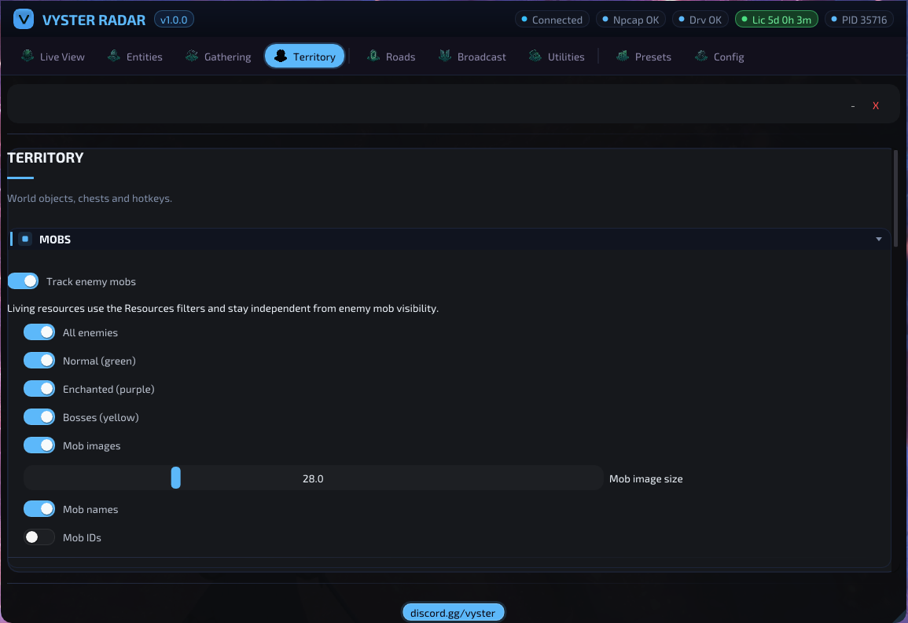This screenshot has width=908, height=623.
Task: Switch to the Utilities tab
Action: click(x=557, y=56)
